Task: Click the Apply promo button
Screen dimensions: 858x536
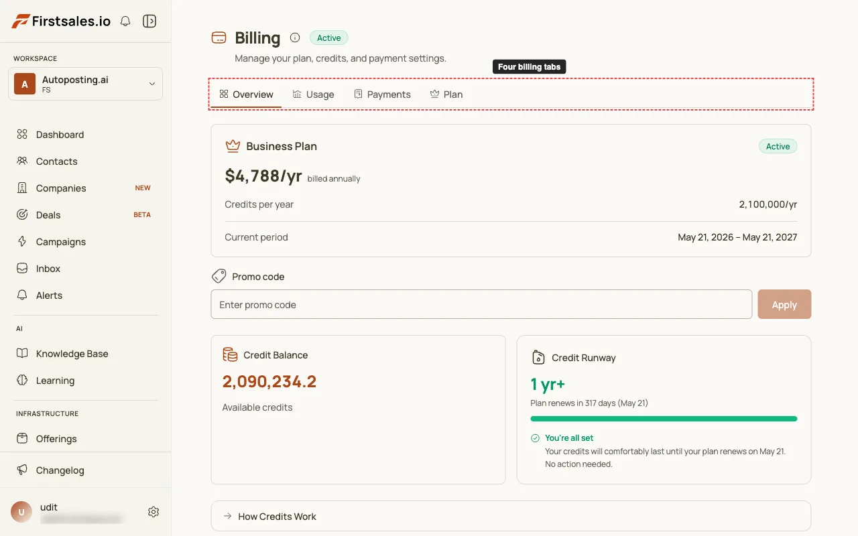Action: click(784, 304)
